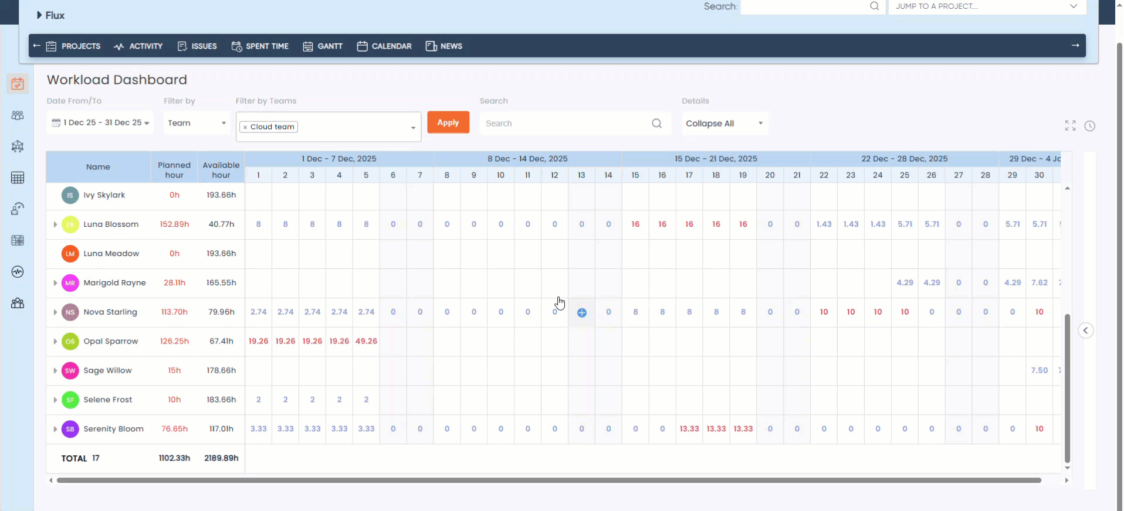The height and width of the screenshot is (511, 1124).
Task: Click Ivy Skylark's avatar
Action: pos(70,195)
